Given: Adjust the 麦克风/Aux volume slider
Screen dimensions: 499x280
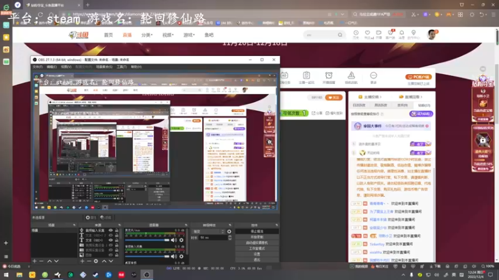Looking at the screenshot, I should pos(147,240).
